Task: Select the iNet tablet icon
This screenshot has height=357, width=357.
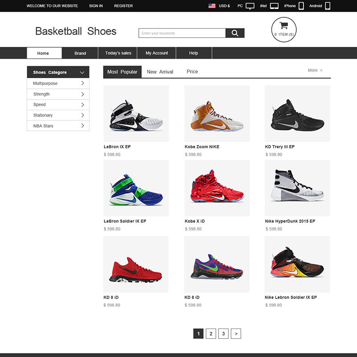Action: [274, 6]
